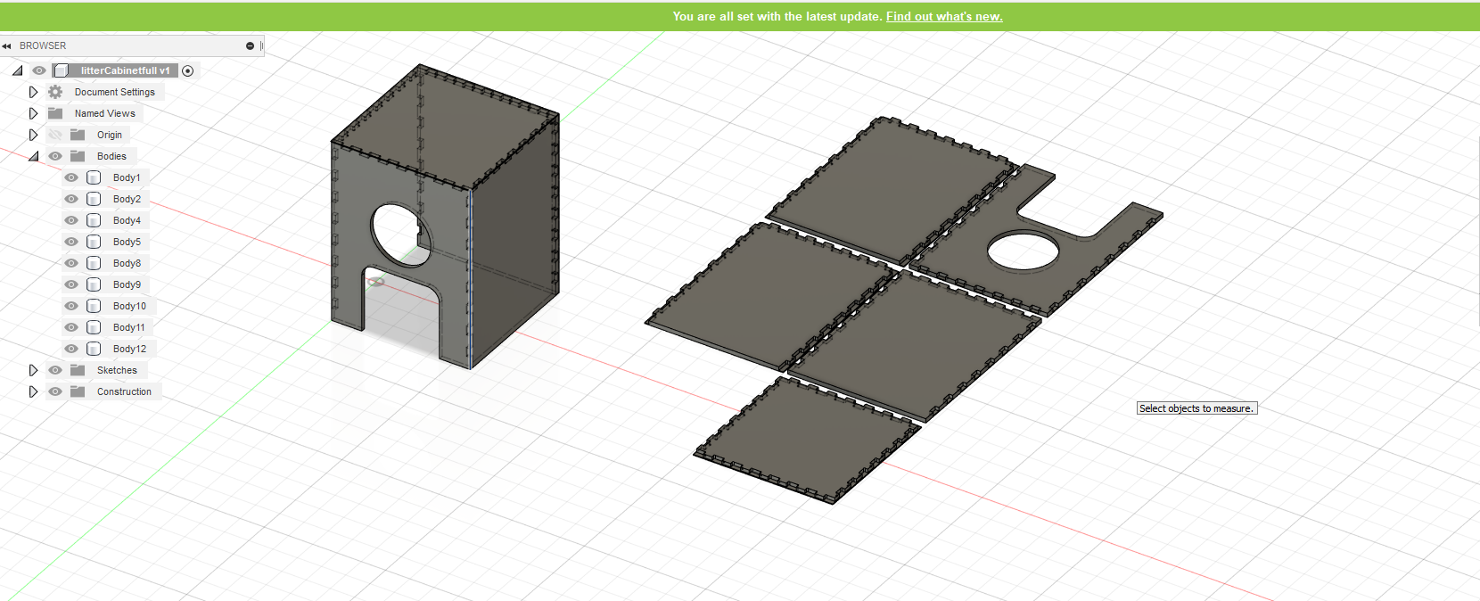Viewport: 1480px width, 601px height.
Task: Select the Named Views label
Action: (105, 113)
